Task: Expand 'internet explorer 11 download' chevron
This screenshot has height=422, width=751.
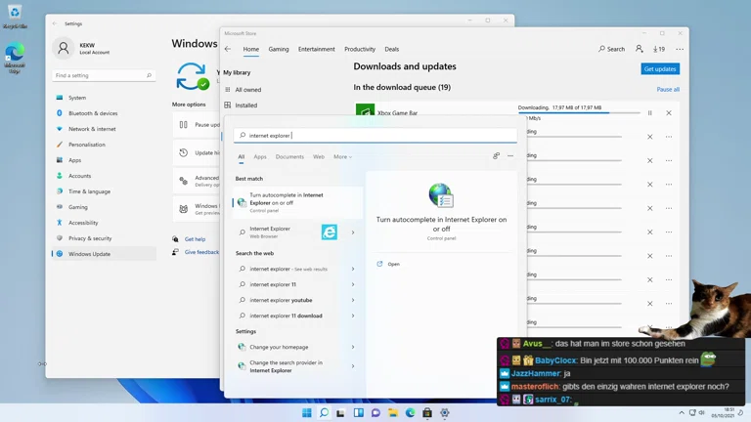Action: point(353,316)
